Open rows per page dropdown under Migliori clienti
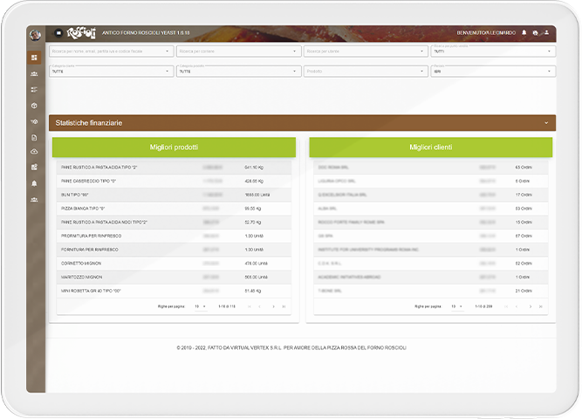Viewport: 582px width, 419px height. click(x=457, y=306)
